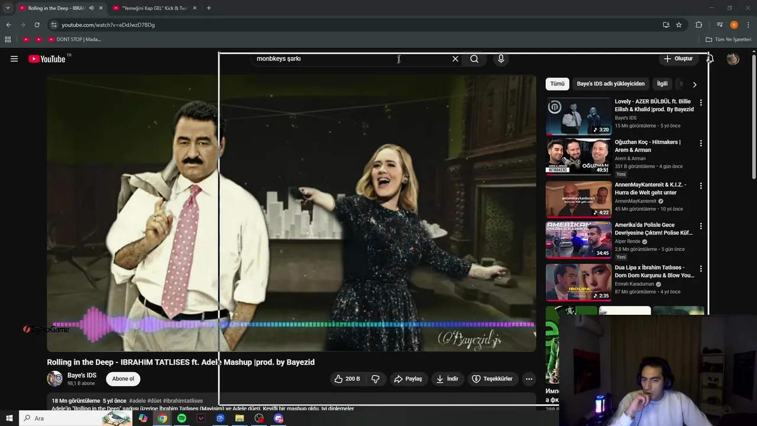Open a new Chrome tab
The height and width of the screenshot is (426, 757).
pos(209,8)
